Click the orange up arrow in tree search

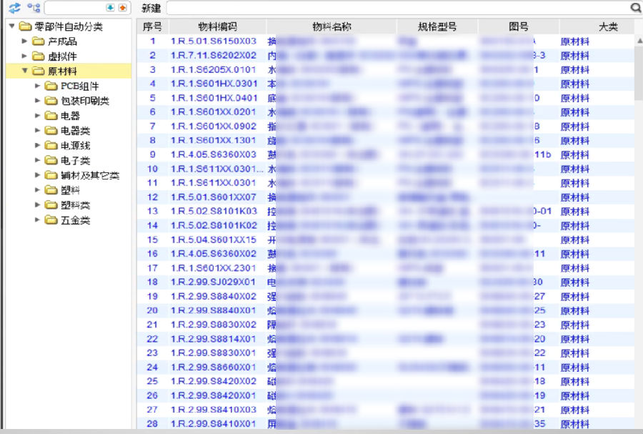pyautogui.click(x=121, y=8)
